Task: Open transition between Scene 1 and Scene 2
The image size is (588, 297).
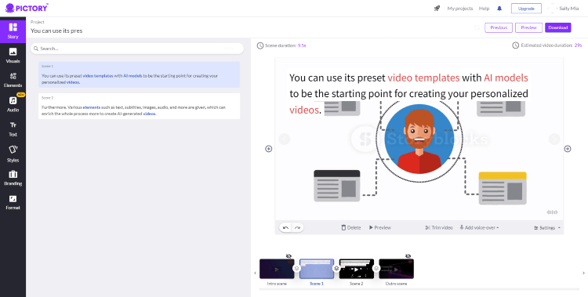Action: coord(336,269)
